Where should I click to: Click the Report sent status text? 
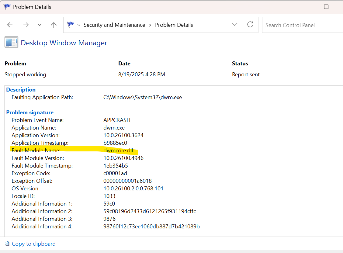click(246, 75)
